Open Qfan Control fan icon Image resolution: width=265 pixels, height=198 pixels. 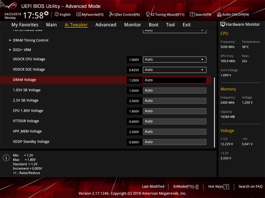[x=111, y=14]
